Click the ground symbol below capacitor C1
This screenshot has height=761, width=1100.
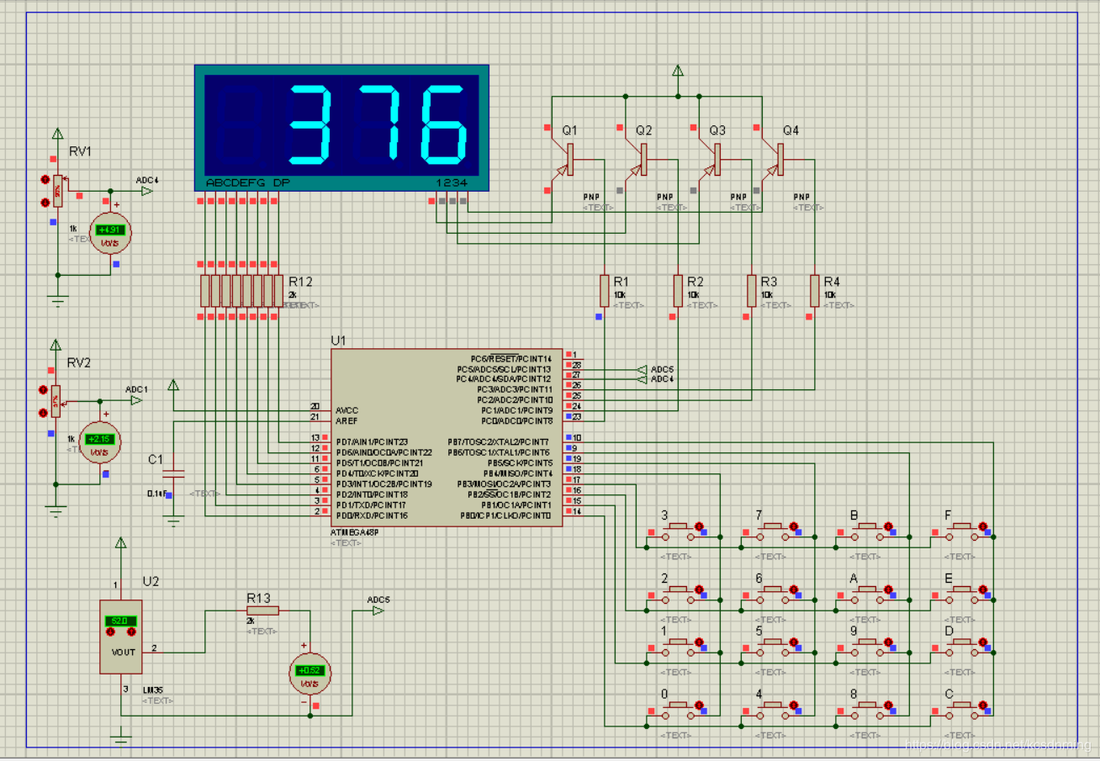click(x=174, y=522)
